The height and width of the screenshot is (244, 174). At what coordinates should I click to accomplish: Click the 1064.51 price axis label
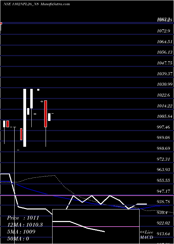click(x=165, y=41)
